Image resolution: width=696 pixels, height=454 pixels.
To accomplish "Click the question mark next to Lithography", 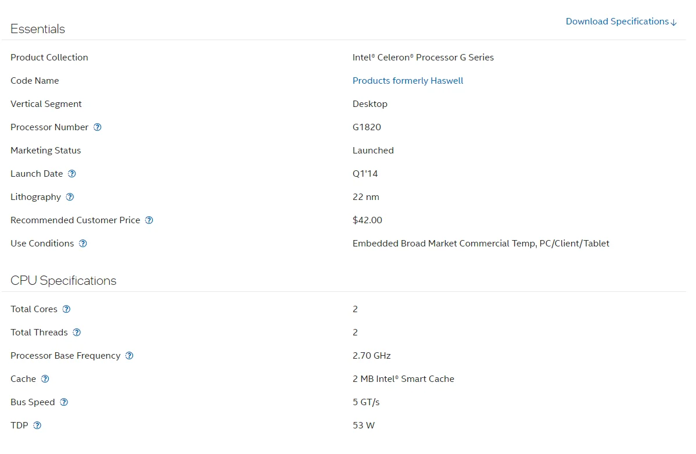I will click(x=70, y=197).
